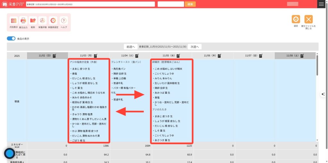Viewport: 328px width, 163px height.
Task: Click the 食事記録 file name field
Action: point(90,4)
